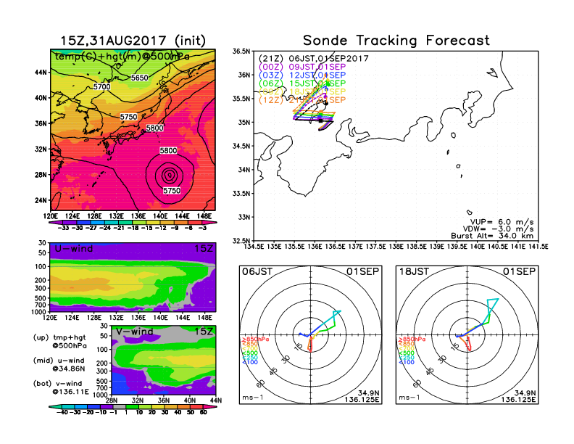
Task: Click the red ≥850hPa legend in the 06JST hodograph
Action: [251, 340]
